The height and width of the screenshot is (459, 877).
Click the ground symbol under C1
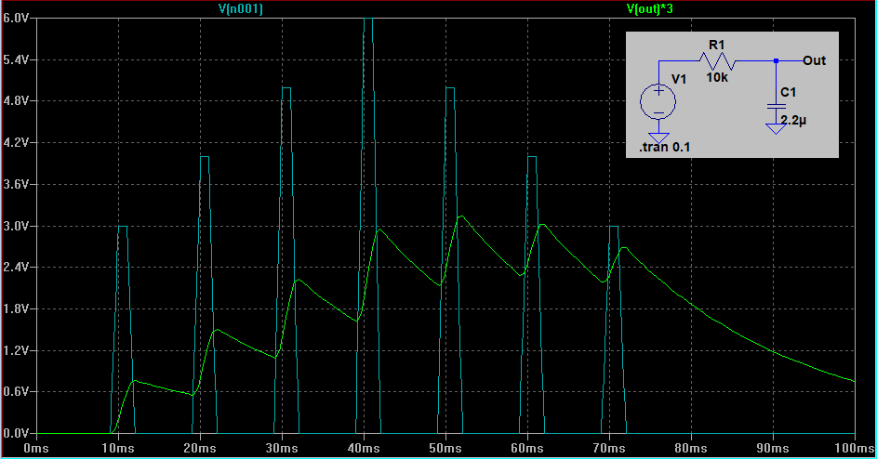[776, 129]
